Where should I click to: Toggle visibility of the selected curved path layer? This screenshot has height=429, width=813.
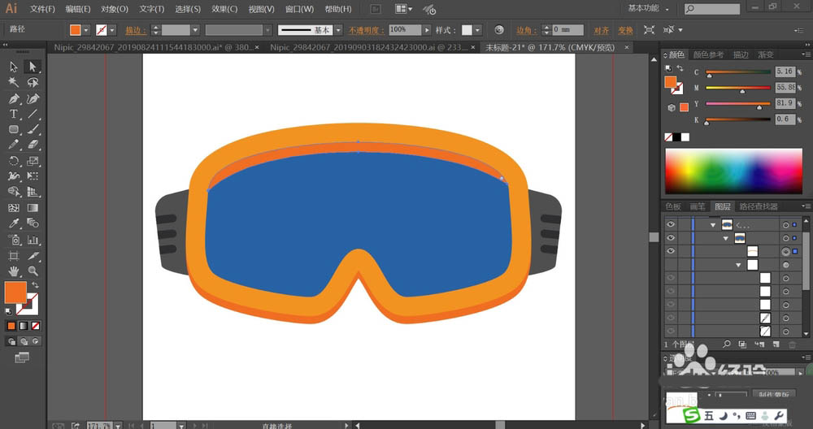pyautogui.click(x=671, y=251)
